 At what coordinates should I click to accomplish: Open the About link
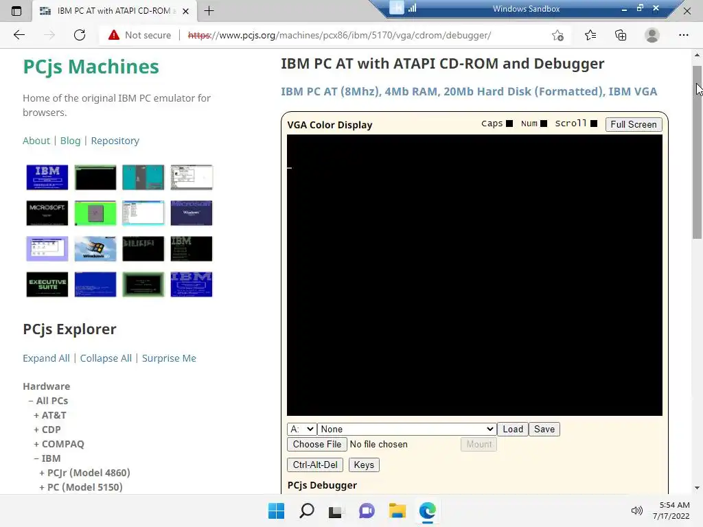coord(36,141)
